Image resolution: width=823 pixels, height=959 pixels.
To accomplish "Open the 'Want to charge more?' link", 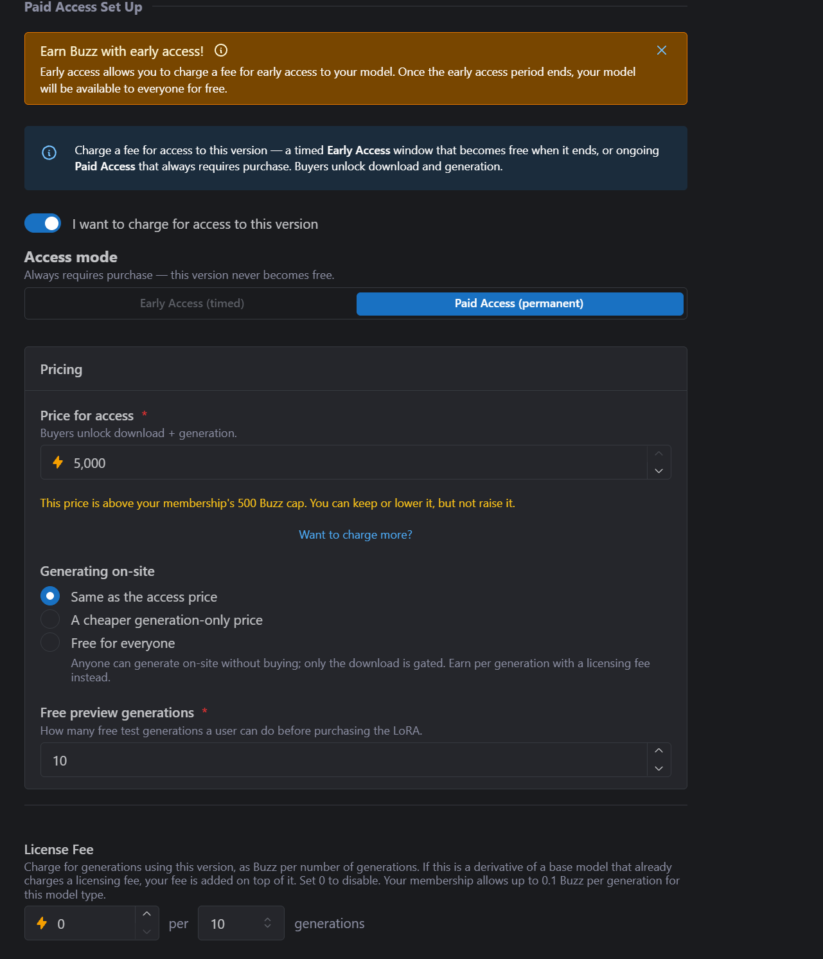I will [x=355, y=534].
